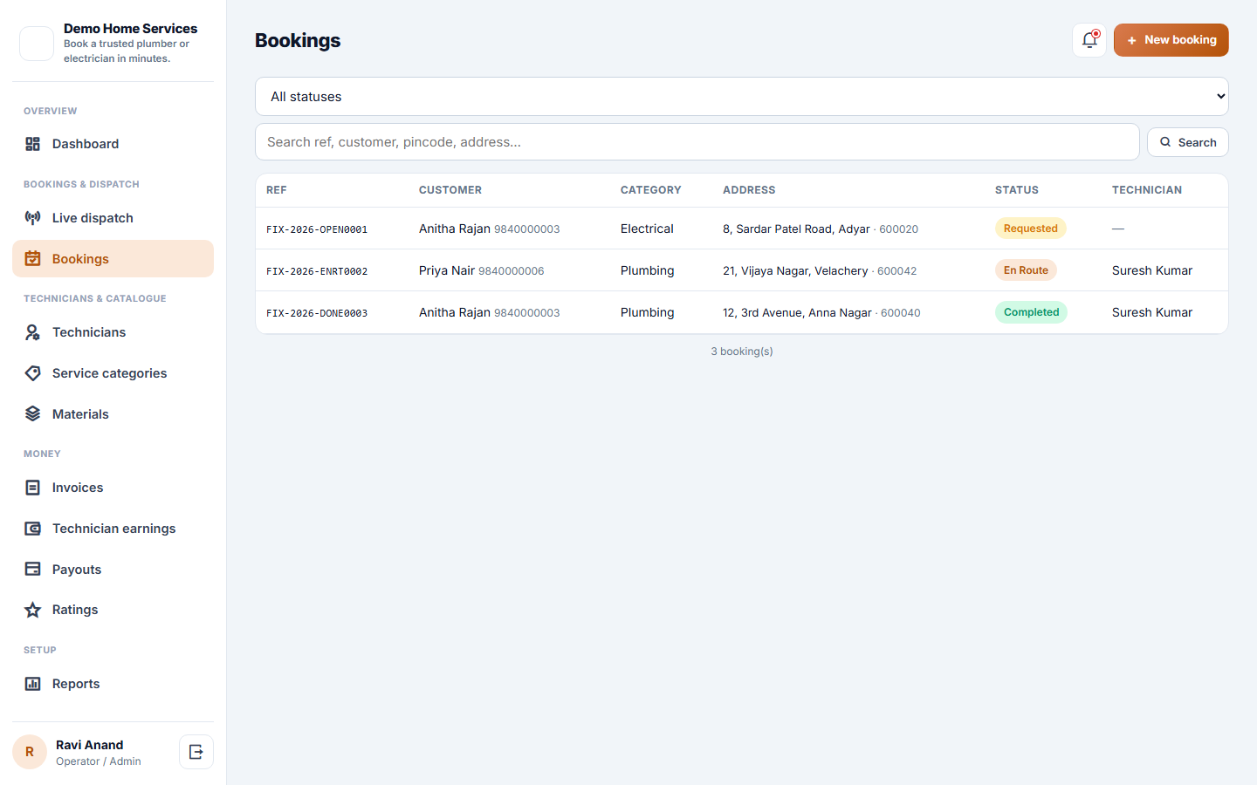This screenshot has width=1257, height=785.
Task: Click address 12, 3rd Avenue, Anna Nagar
Action: pos(797,313)
